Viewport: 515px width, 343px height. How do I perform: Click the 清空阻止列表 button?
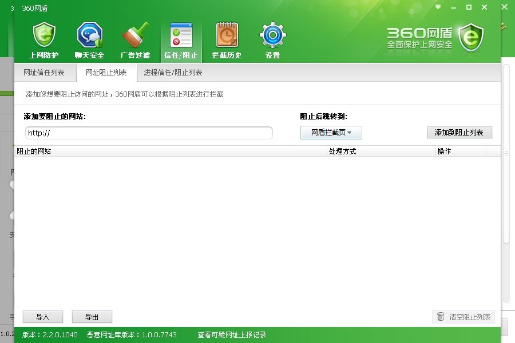coord(463,317)
